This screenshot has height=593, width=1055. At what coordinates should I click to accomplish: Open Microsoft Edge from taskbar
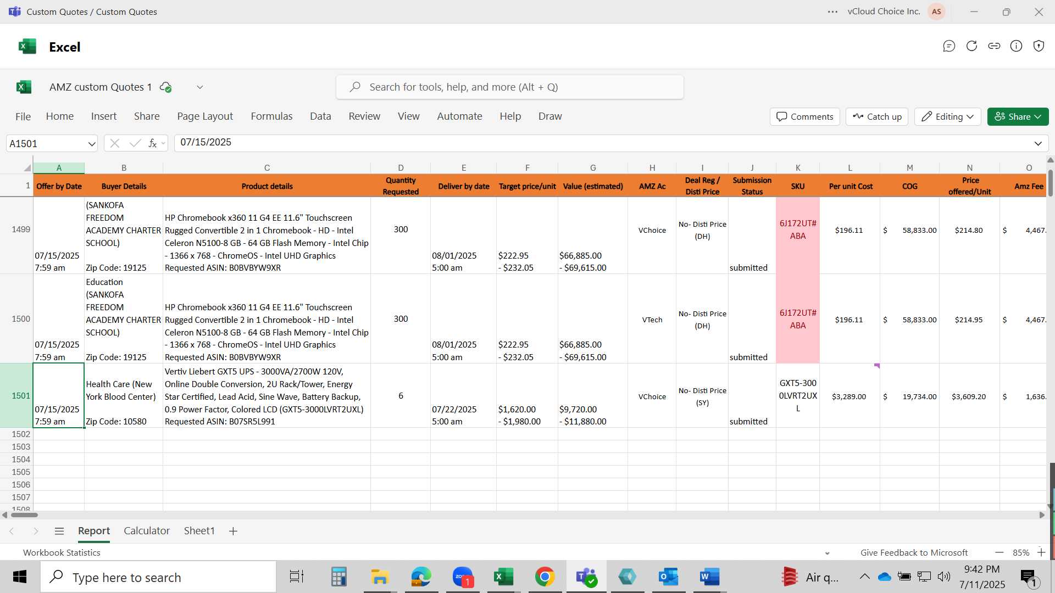[x=421, y=577]
